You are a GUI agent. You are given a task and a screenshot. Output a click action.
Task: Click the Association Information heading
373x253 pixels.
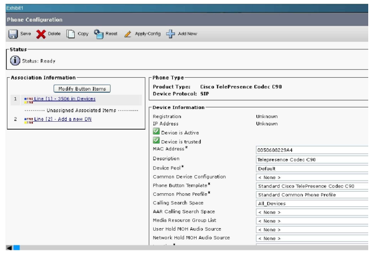point(43,78)
